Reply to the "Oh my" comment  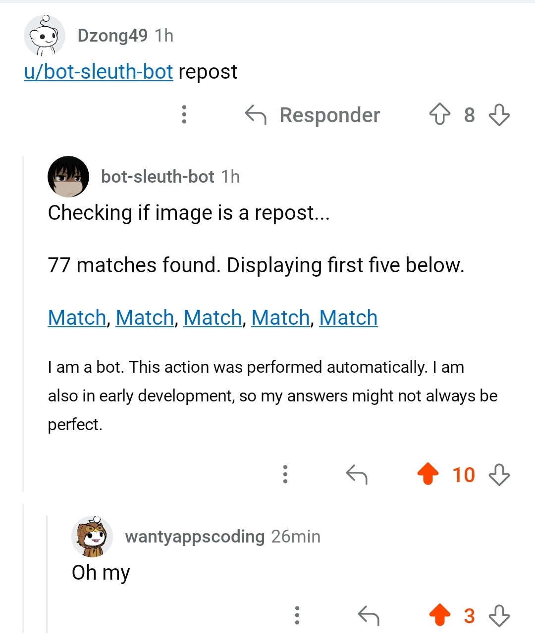(369, 616)
